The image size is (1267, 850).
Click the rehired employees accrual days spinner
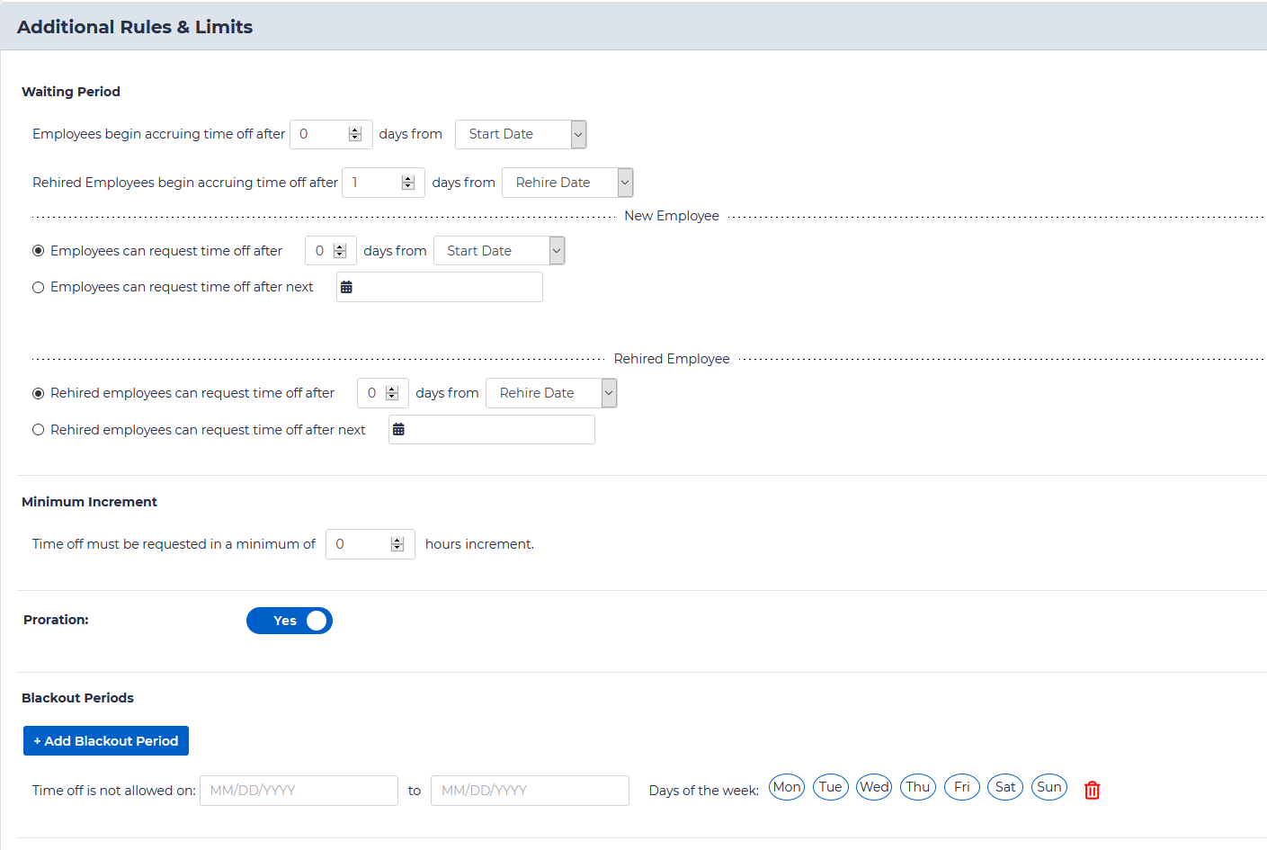(408, 183)
